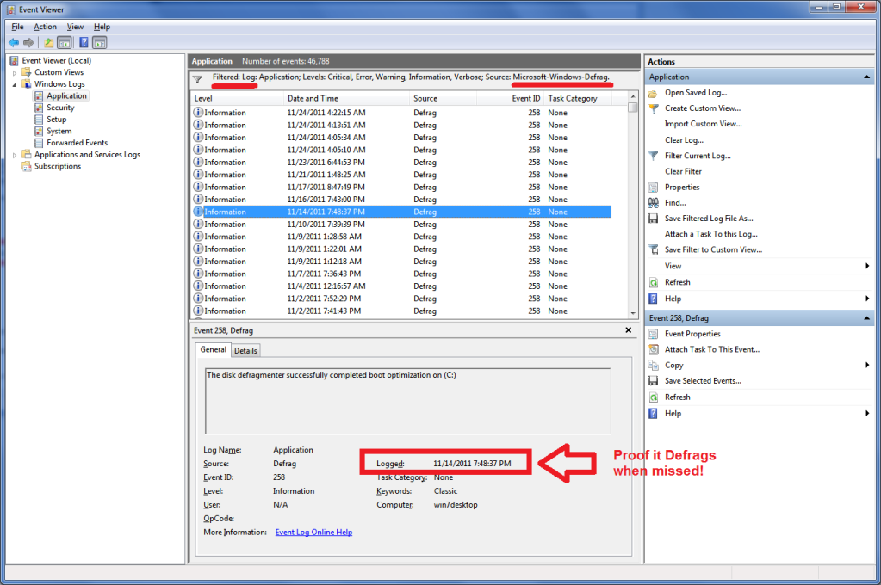Image resolution: width=881 pixels, height=585 pixels.
Task: Click the filter funnel icon above event list
Action: coord(198,79)
